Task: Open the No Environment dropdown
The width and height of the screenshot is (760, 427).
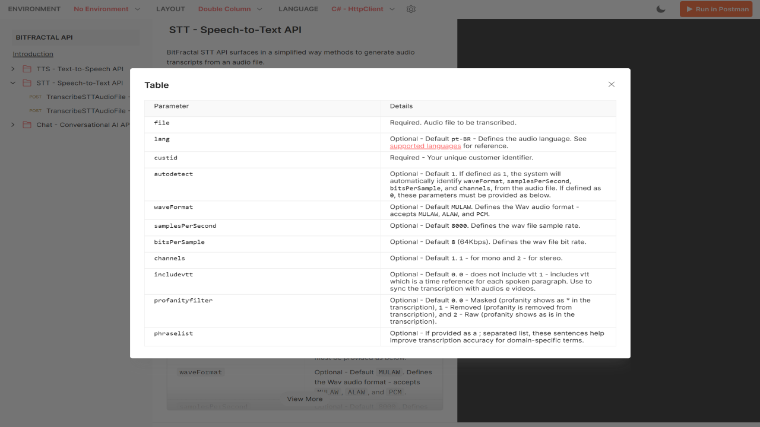Action: coord(107,9)
